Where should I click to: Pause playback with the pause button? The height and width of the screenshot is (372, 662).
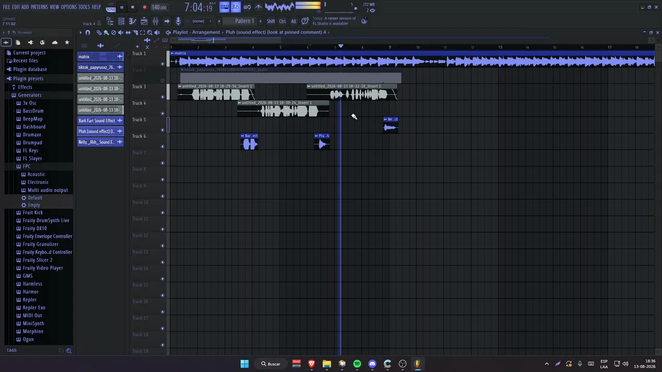pyautogui.click(x=122, y=7)
